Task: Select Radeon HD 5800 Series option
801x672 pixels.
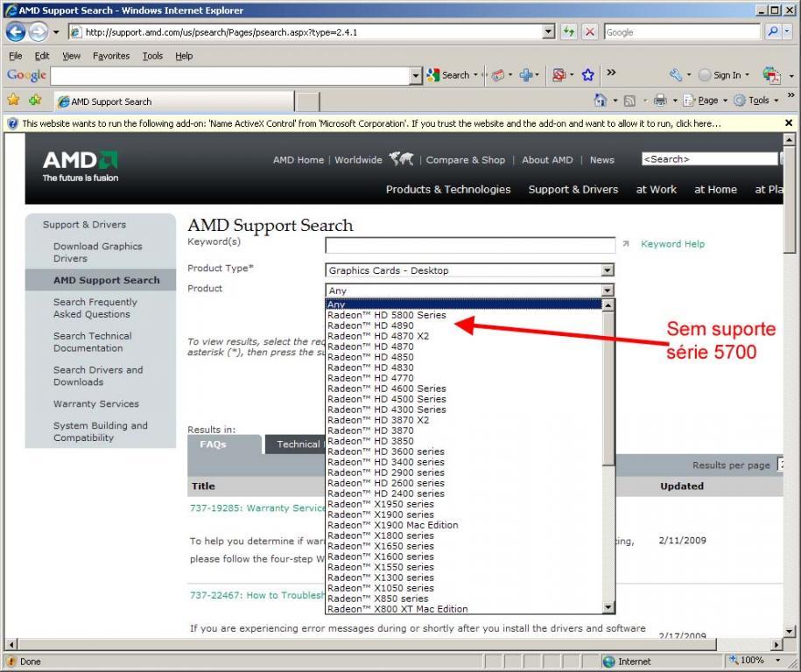Action: tap(464, 315)
